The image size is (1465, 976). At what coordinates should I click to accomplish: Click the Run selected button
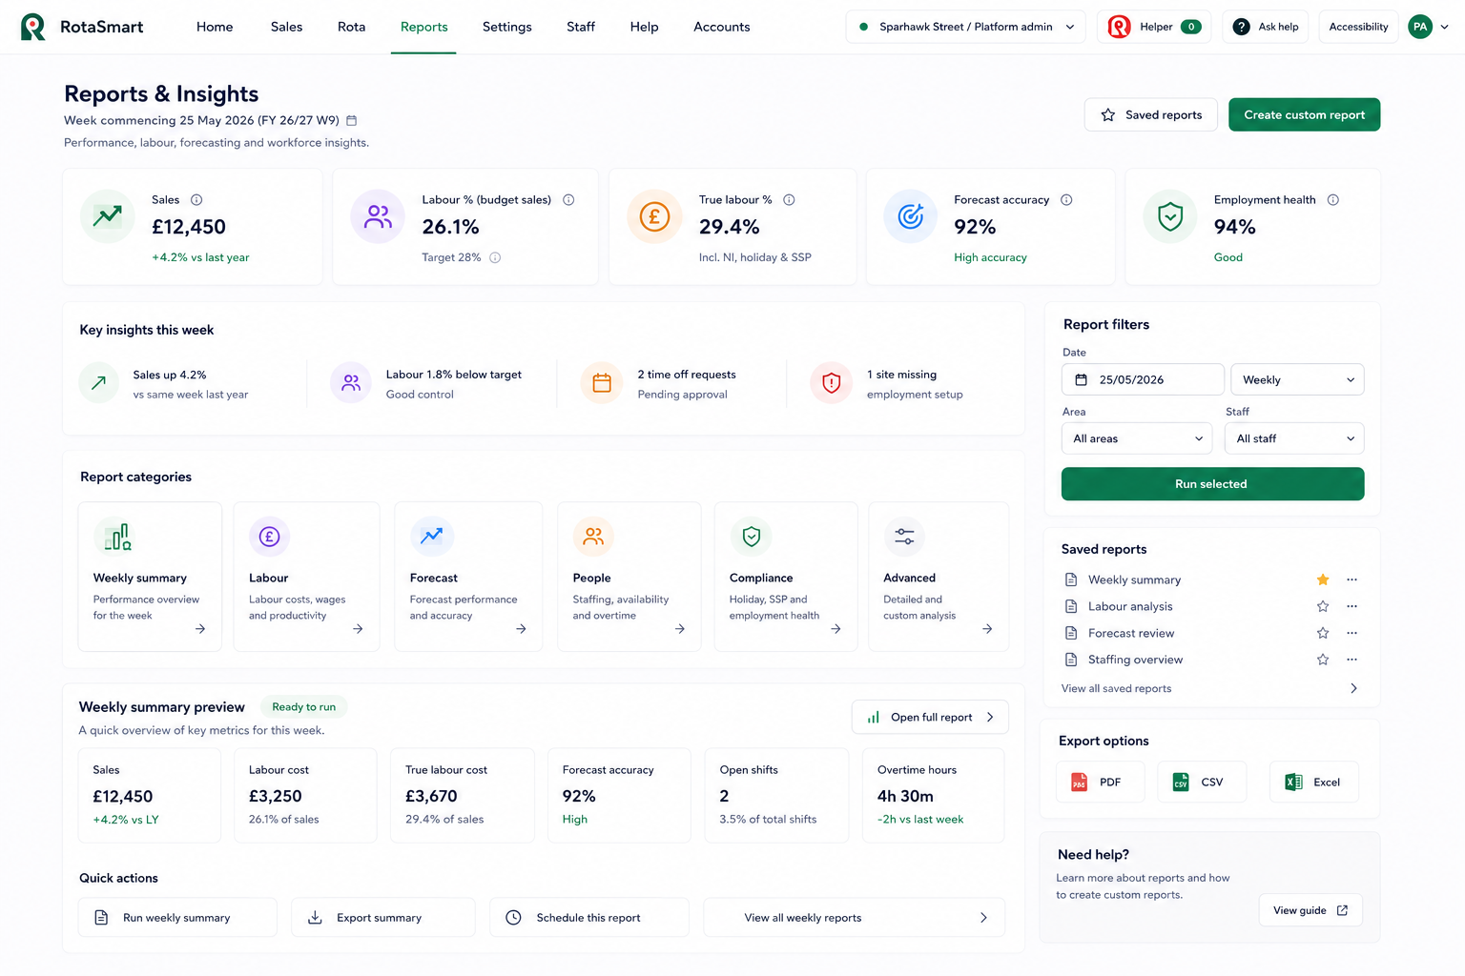[x=1212, y=484]
